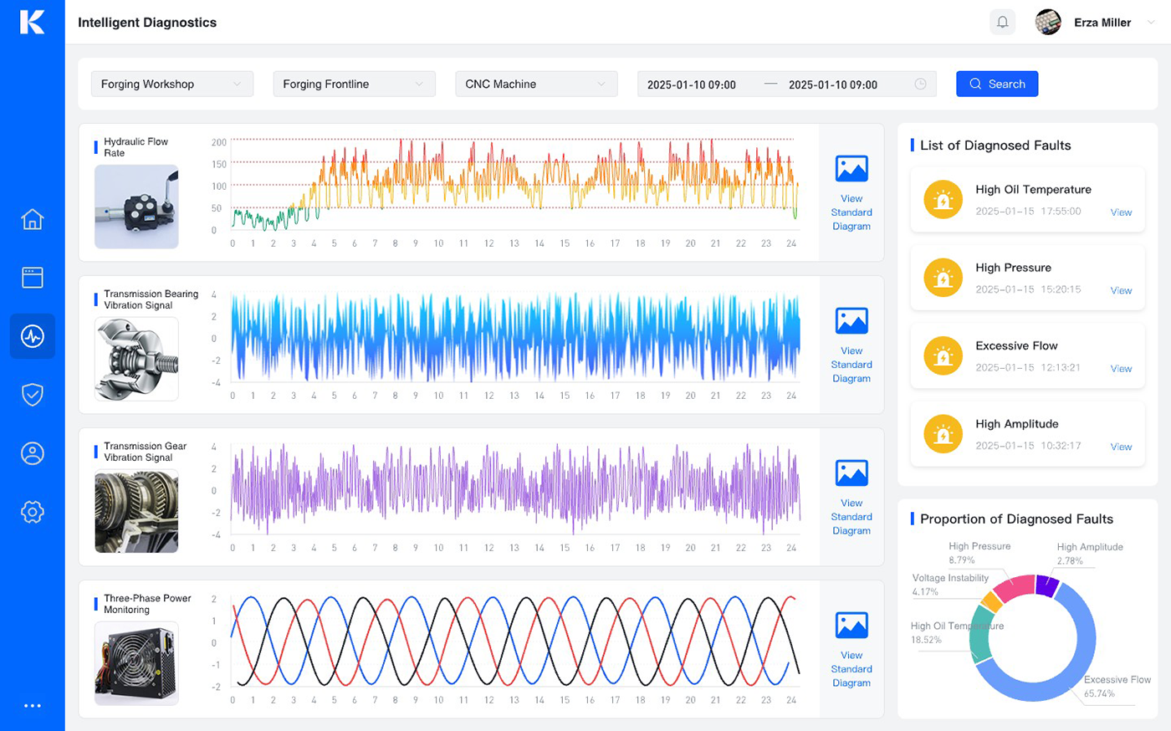This screenshot has height=731, width=1171.
Task: Click the High Amplitude alarm icon
Action: tap(943, 434)
